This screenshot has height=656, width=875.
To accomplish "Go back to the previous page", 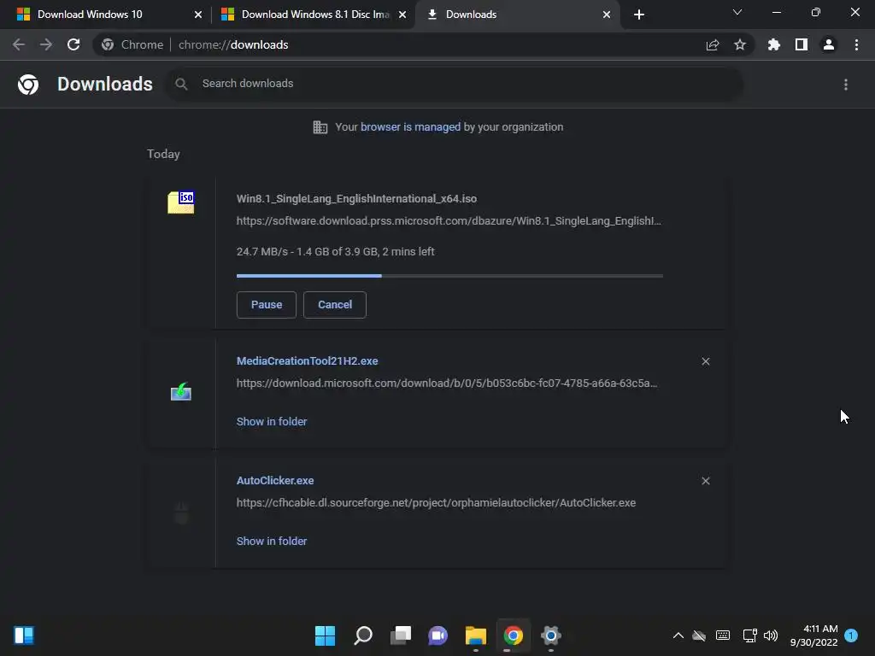I will (x=19, y=44).
